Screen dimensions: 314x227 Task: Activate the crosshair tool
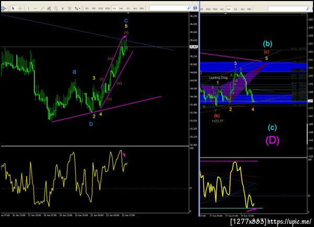pyautogui.click(x=20, y=8)
